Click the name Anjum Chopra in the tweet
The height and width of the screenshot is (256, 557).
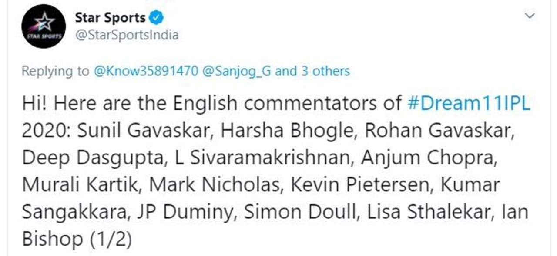(x=428, y=158)
